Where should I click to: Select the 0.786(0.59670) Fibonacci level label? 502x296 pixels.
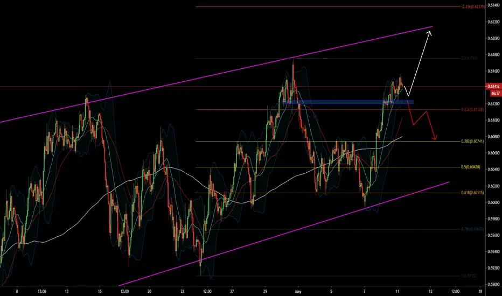pos(472,229)
